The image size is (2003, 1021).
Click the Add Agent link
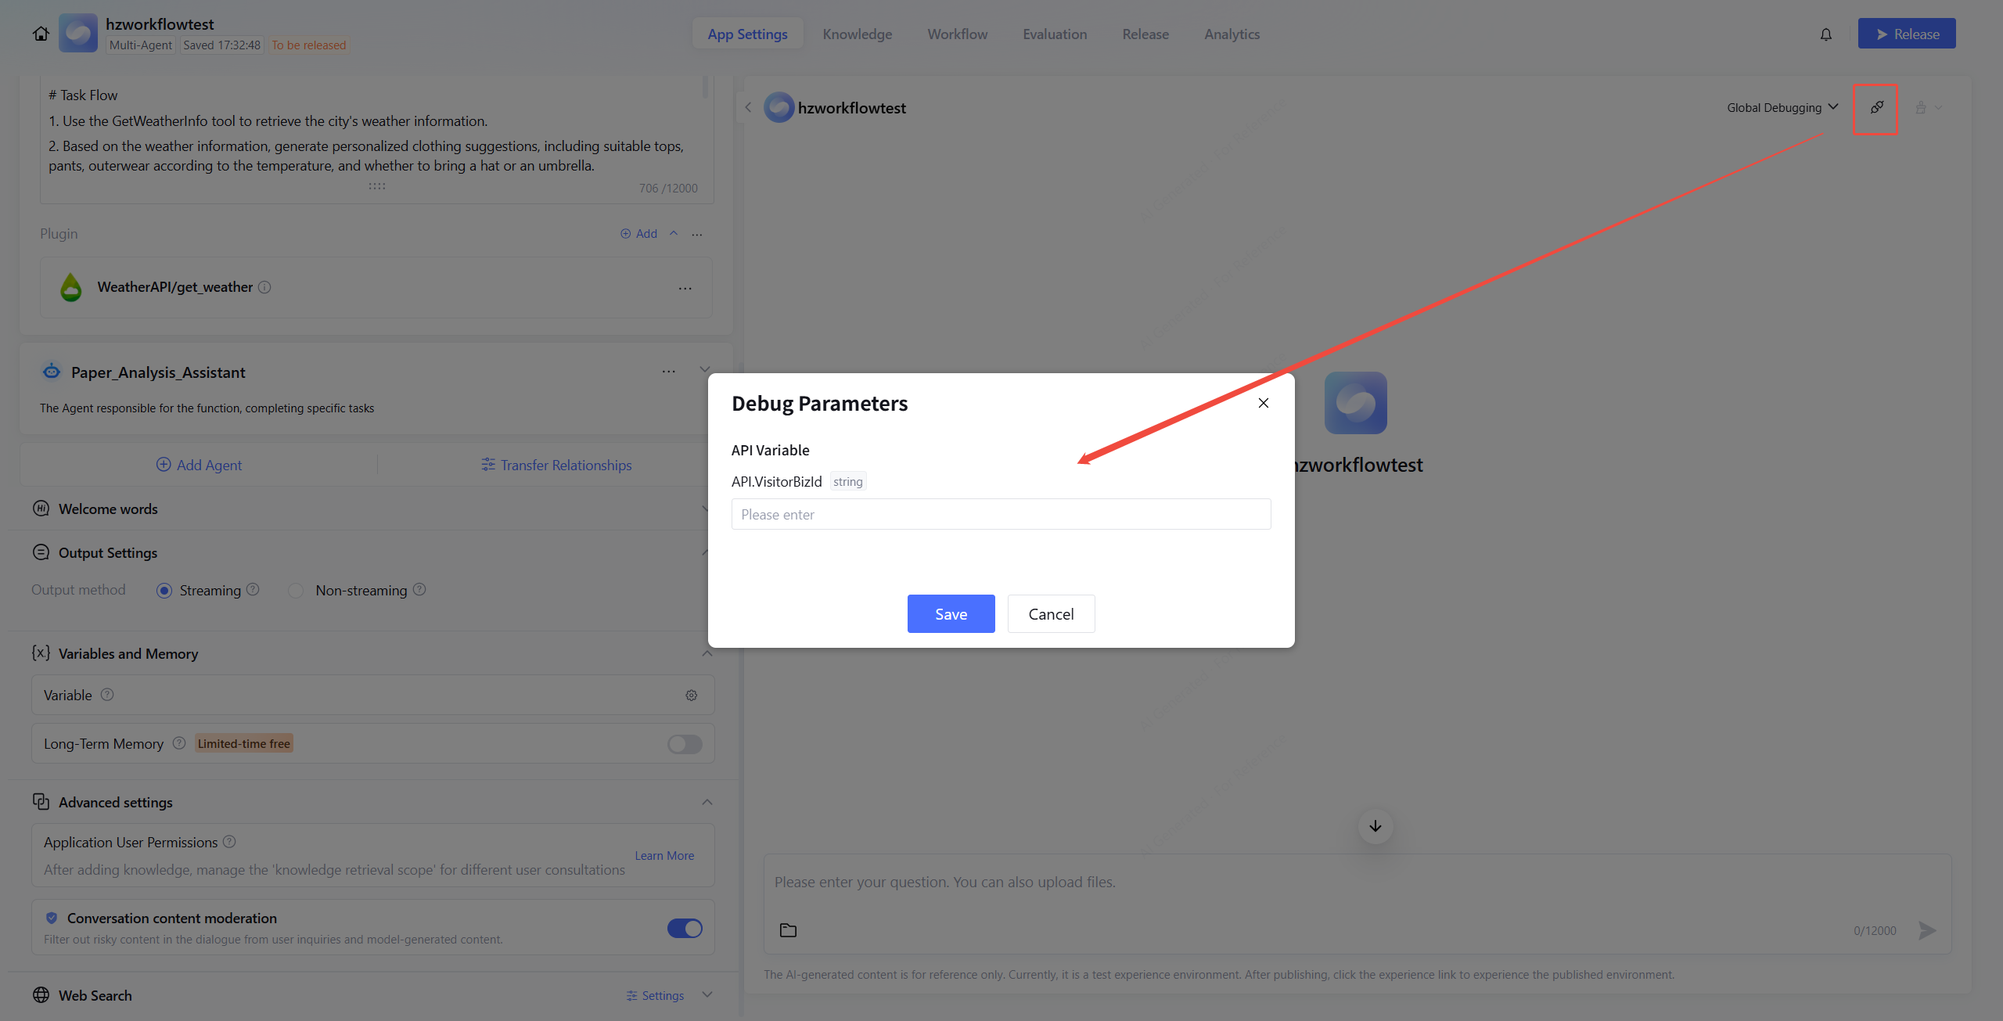point(200,465)
